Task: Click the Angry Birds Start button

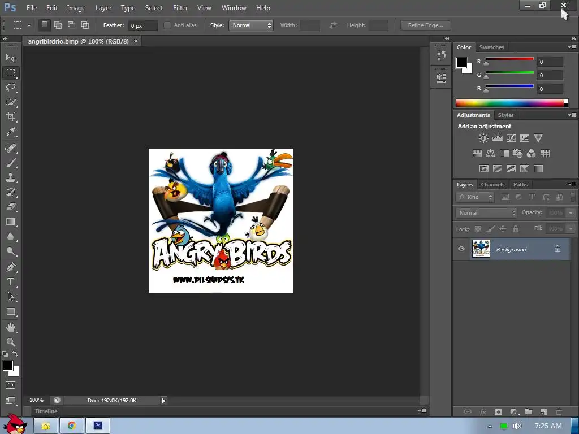Action: pyautogui.click(x=15, y=424)
